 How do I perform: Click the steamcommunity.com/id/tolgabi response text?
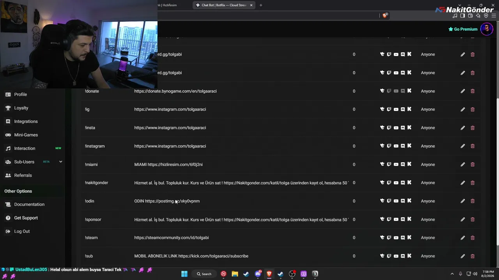pyautogui.click(x=172, y=238)
